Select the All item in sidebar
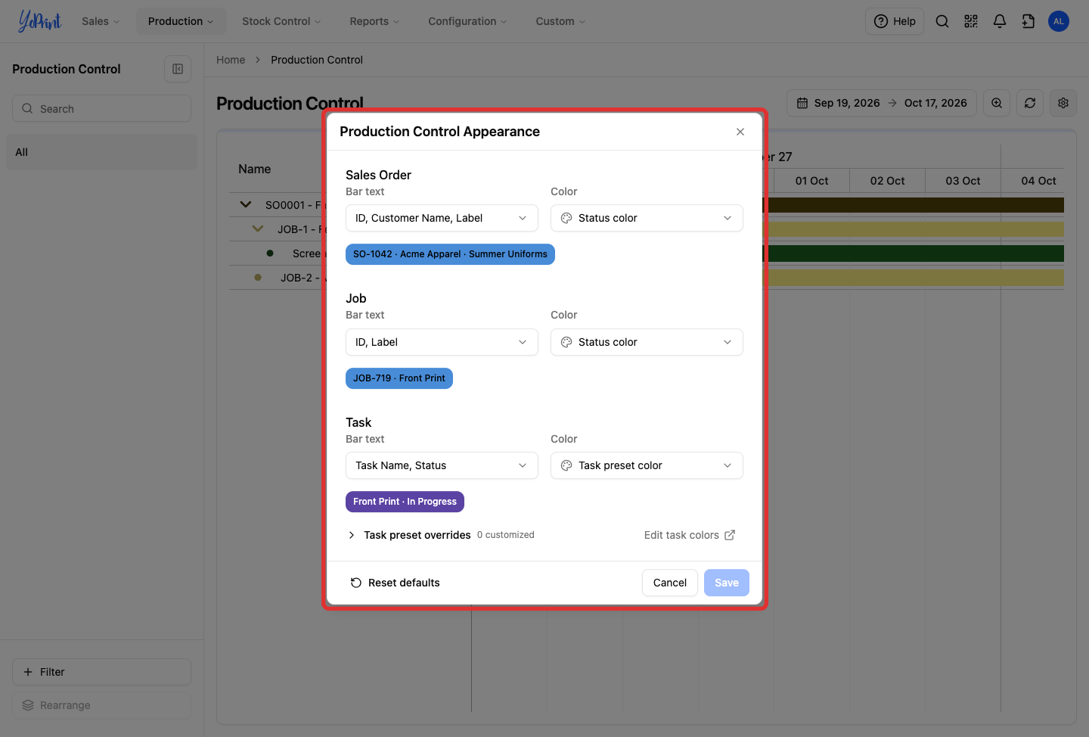The width and height of the screenshot is (1089, 737). 101,152
